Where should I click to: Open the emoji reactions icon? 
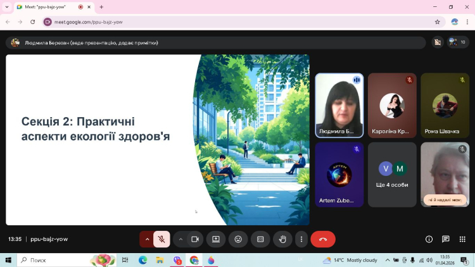point(238,239)
